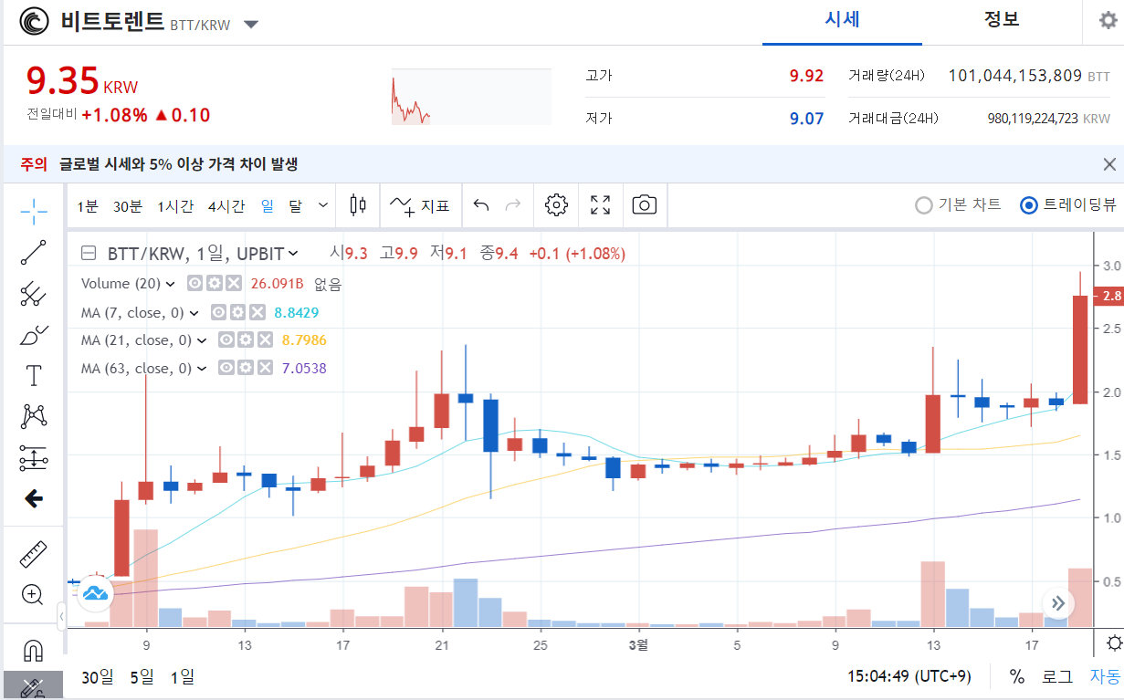Viewport: 1124px width, 700px height.
Task: Set date range to 30일
Action: pyautogui.click(x=98, y=677)
